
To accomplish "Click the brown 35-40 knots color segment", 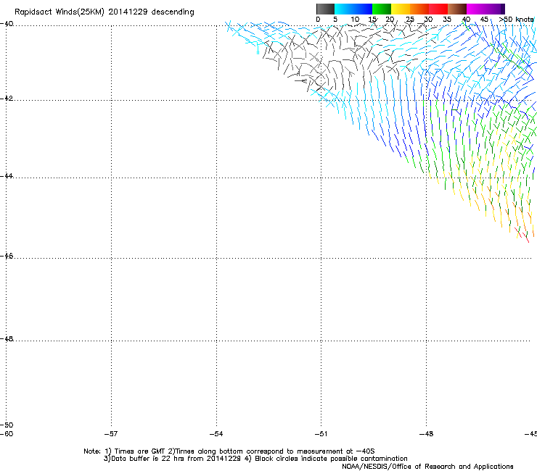I will pos(457,9).
